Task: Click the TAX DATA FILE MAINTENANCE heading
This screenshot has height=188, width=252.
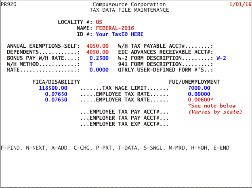Action: point(129,10)
